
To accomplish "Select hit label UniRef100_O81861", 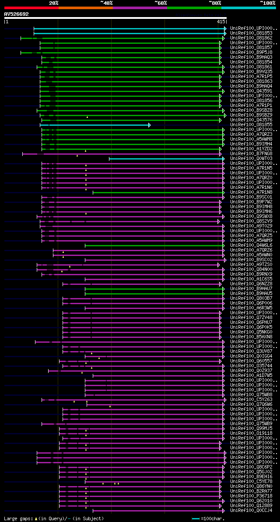I will click(251, 67).
